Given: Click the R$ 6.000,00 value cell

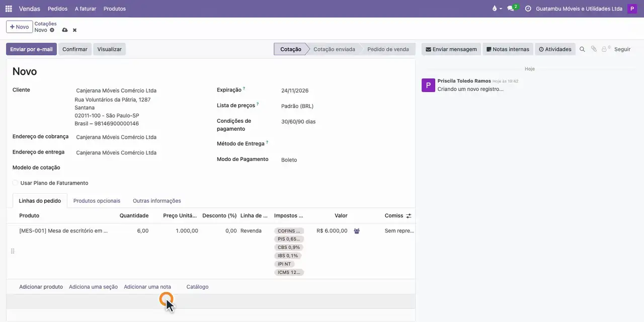Looking at the screenshot, I should (332, 231).
